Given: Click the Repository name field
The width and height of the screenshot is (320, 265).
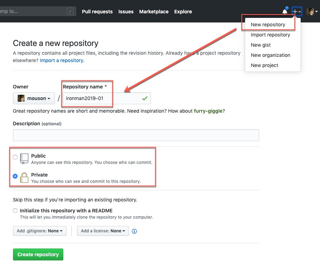Looking at the screenshot, I should pos(107,98).
